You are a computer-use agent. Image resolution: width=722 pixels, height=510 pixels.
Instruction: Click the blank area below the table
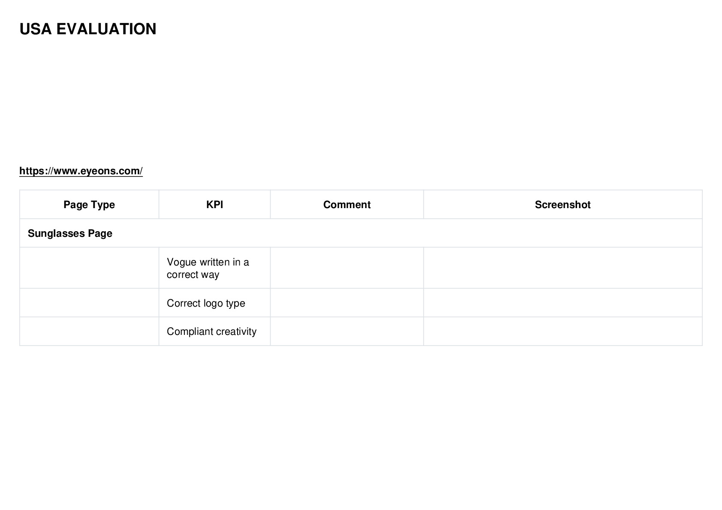point(361,424)
